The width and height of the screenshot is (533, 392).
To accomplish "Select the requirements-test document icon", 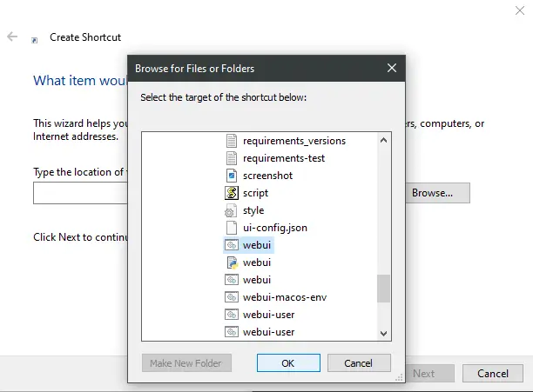I will 231,158.
